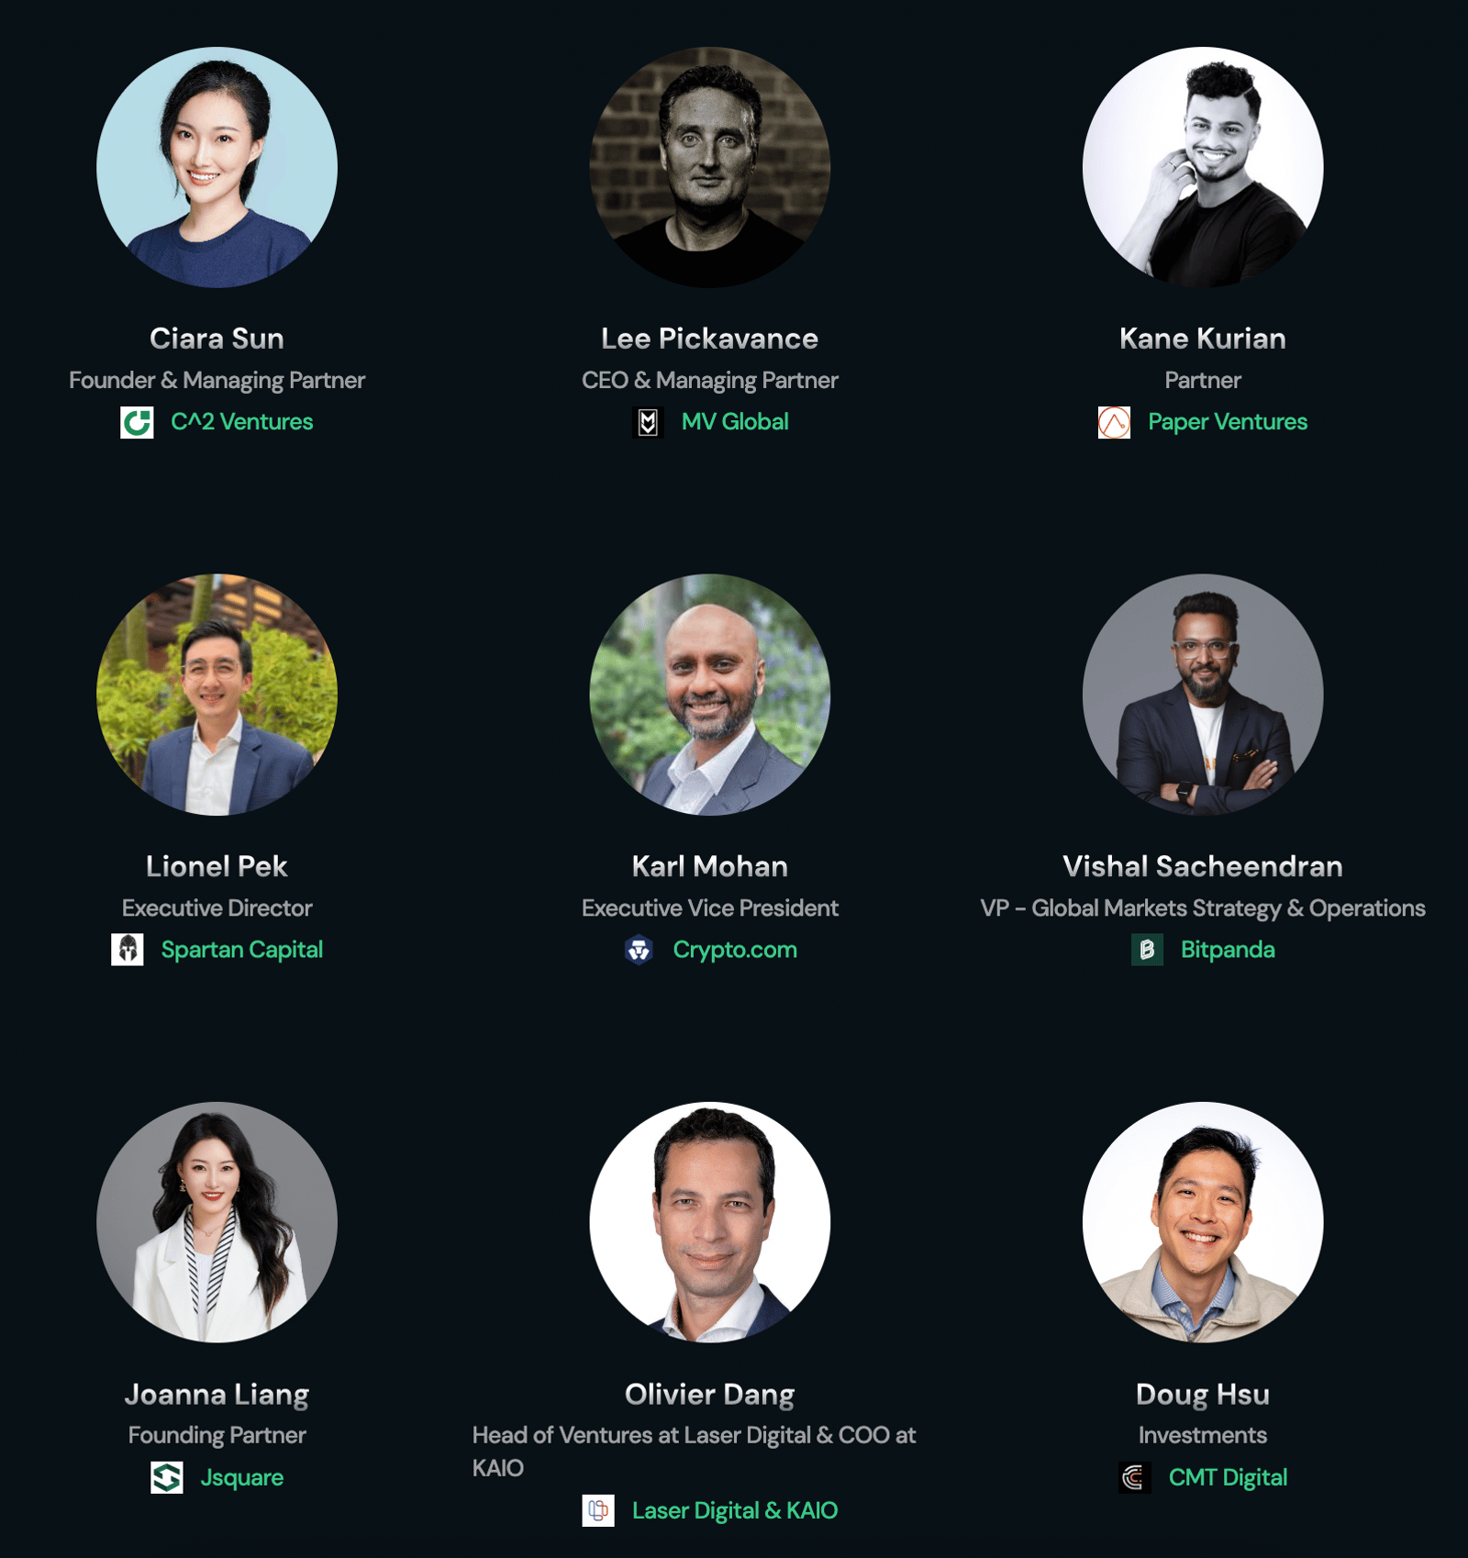Open Karl Mohan's profile picture
The height and width of the screenshot is (1558, 1468).
pos(710,695)
